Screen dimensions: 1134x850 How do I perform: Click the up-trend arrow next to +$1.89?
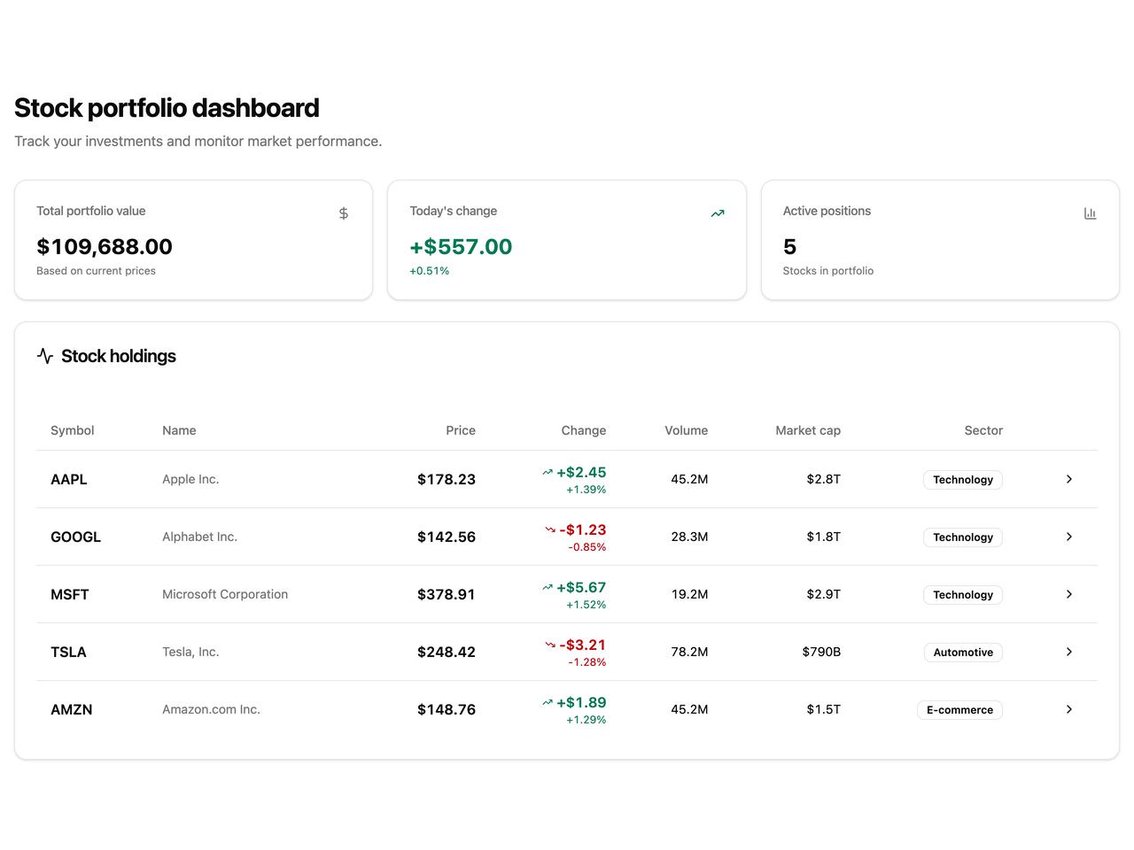(x=548, y=703)
